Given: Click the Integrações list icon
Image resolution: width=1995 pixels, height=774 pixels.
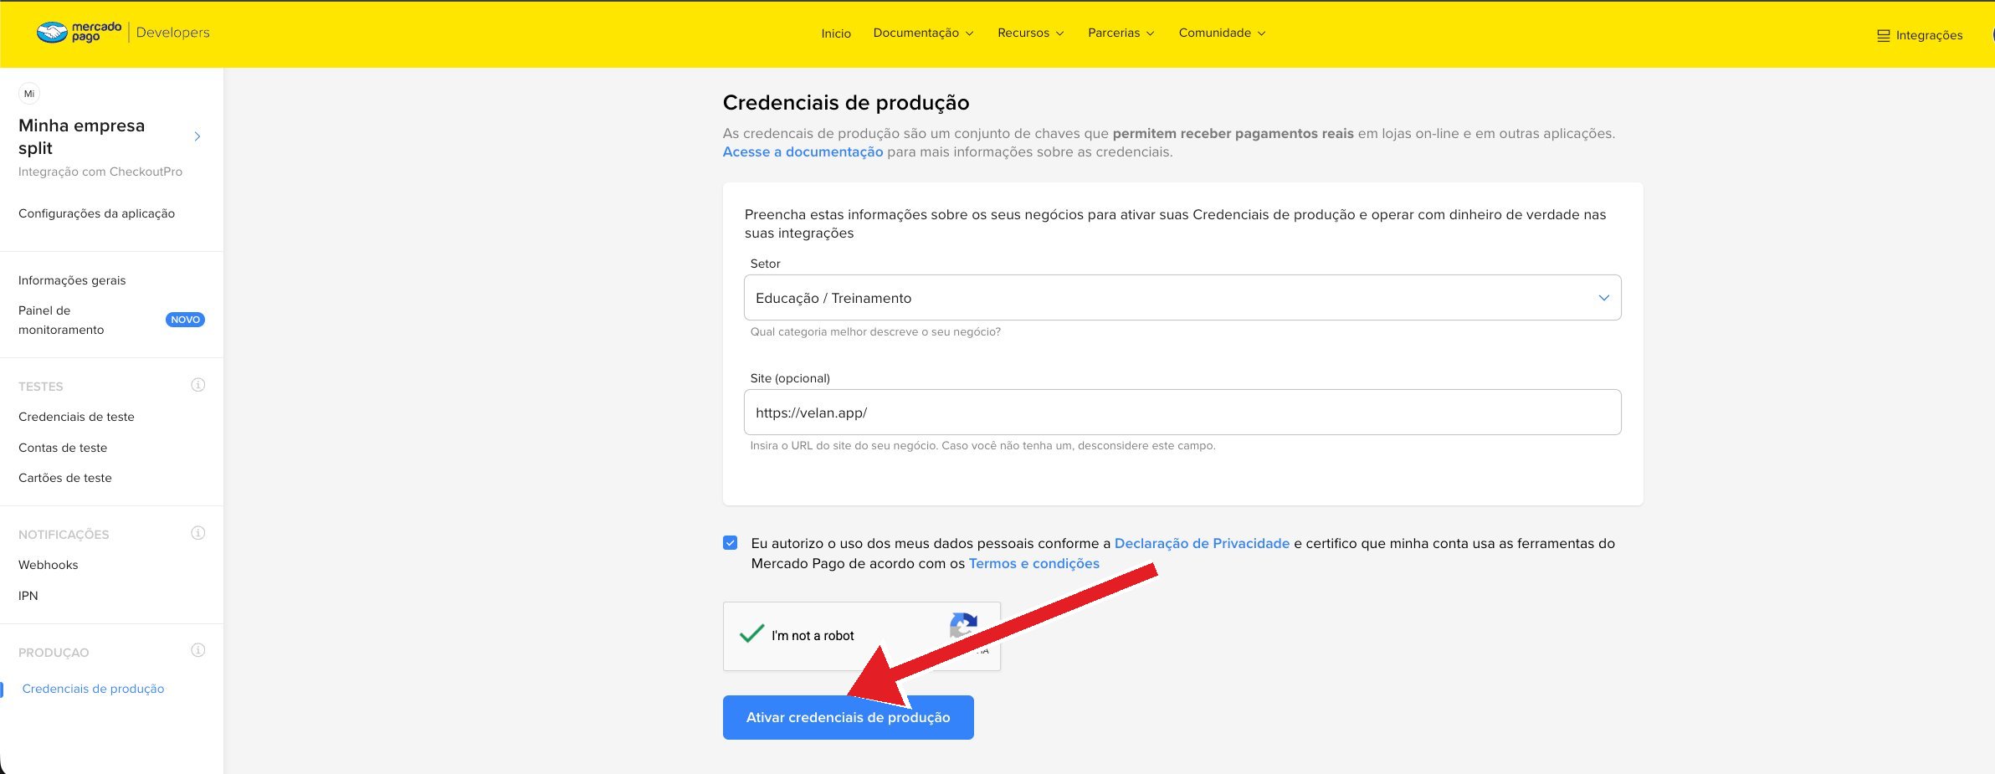Looking at the screenshot, I should [x=1883, y=36].
